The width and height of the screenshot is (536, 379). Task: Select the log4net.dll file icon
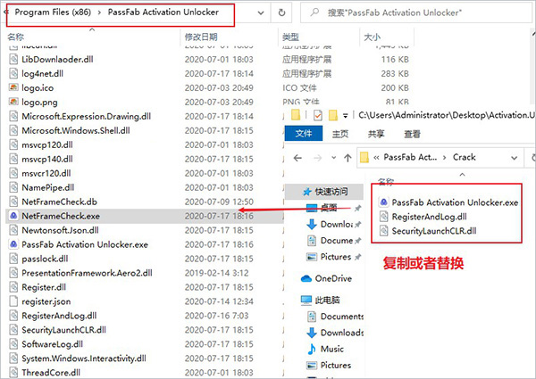coord(13,74)
